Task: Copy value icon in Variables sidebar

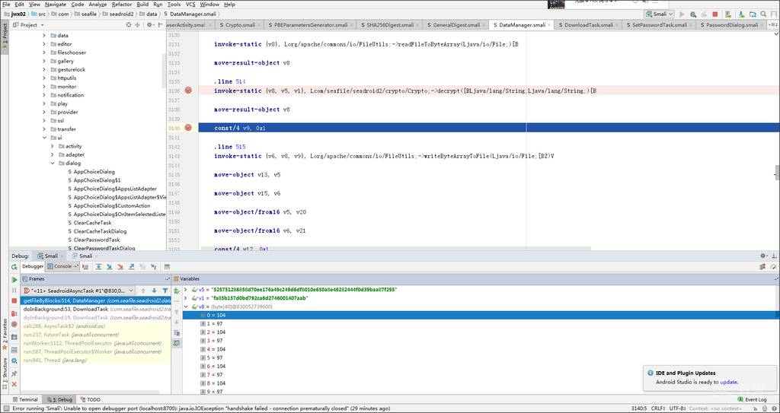Action: (x=177, y=332)
